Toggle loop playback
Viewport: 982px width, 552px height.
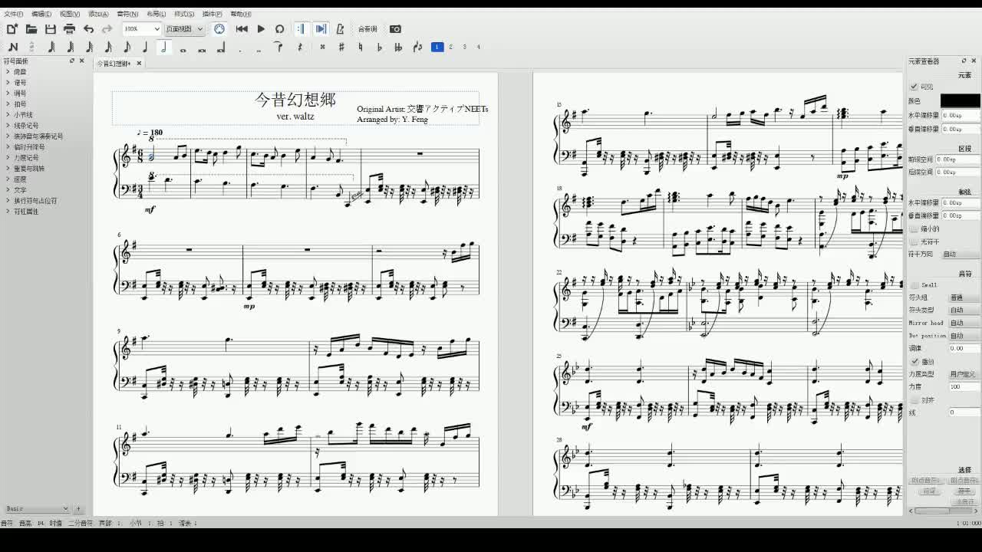pos(280,29)
